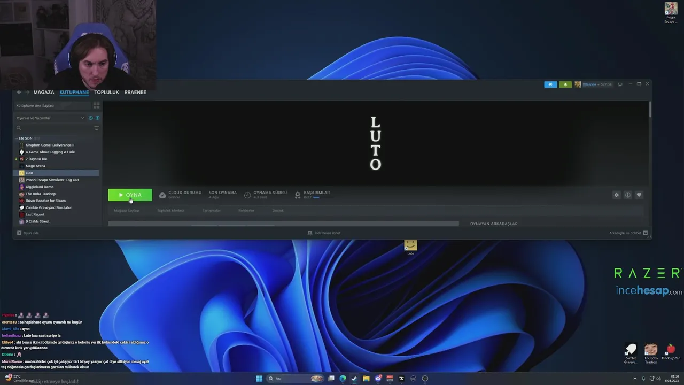The image size is (684, 385).
Task: Open the green notifications bell
Action: (x=565, y=84)
